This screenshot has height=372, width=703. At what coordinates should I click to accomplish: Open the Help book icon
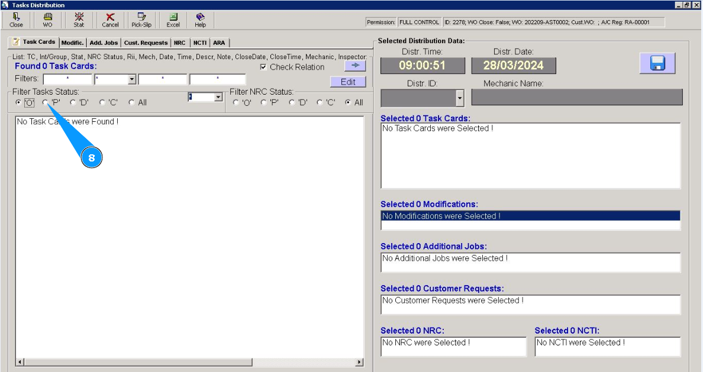click(x=201, y=20)
